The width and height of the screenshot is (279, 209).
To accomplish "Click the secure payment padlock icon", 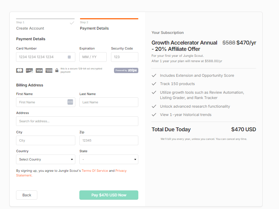I will 57,70.
